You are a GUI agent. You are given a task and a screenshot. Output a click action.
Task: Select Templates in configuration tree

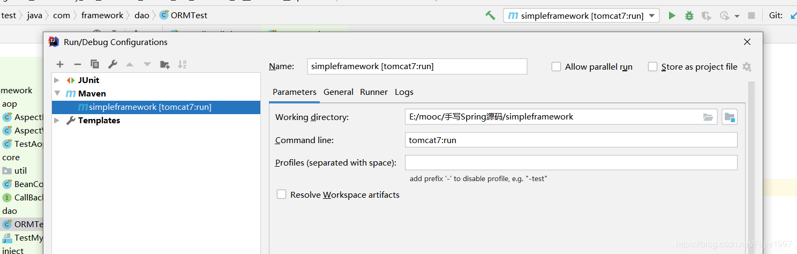coord(99,121)
